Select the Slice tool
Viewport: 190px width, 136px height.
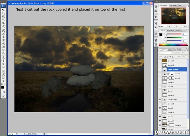coord(3,26)
